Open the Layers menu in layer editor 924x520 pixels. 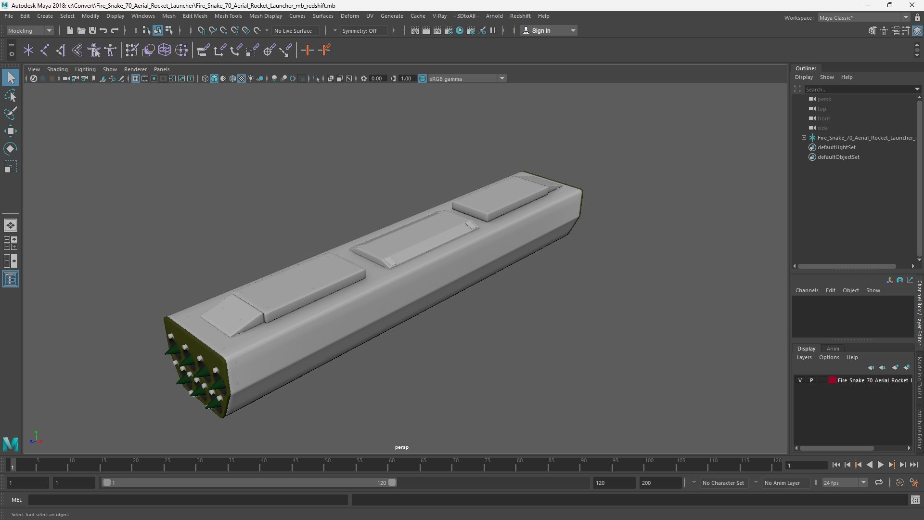pos(804,357)
